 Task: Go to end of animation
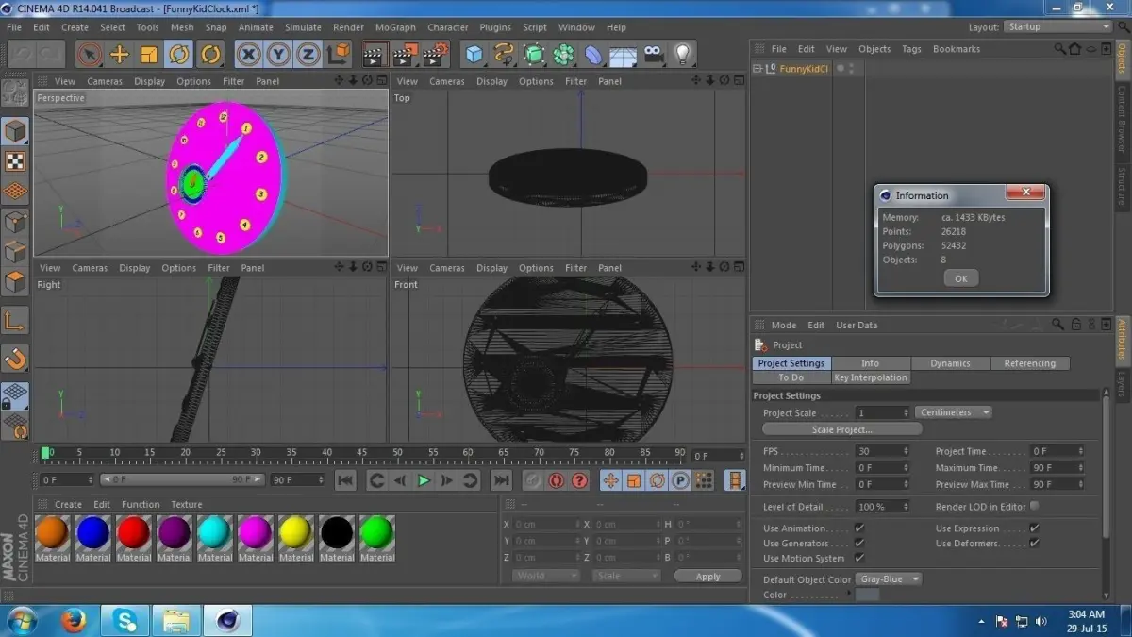[501, 480]
